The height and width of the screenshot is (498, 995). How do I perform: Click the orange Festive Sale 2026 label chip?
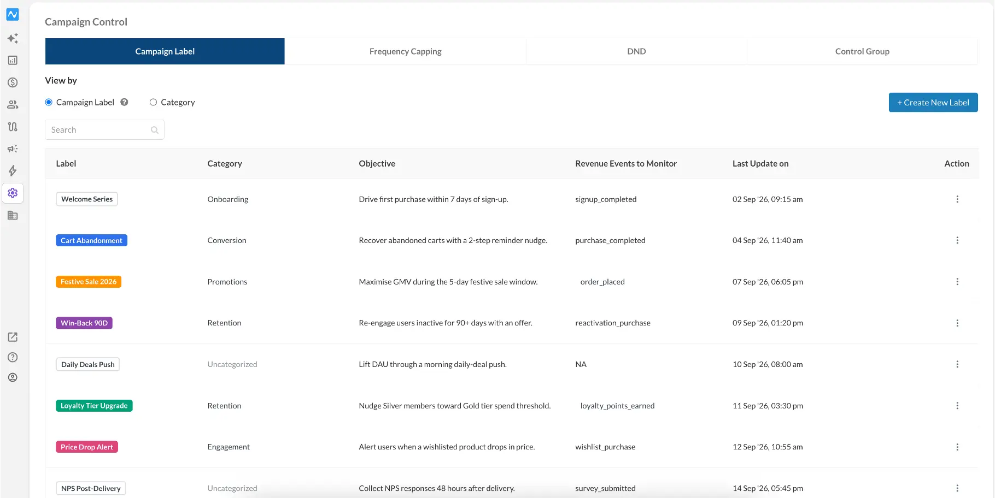[89, 282]
